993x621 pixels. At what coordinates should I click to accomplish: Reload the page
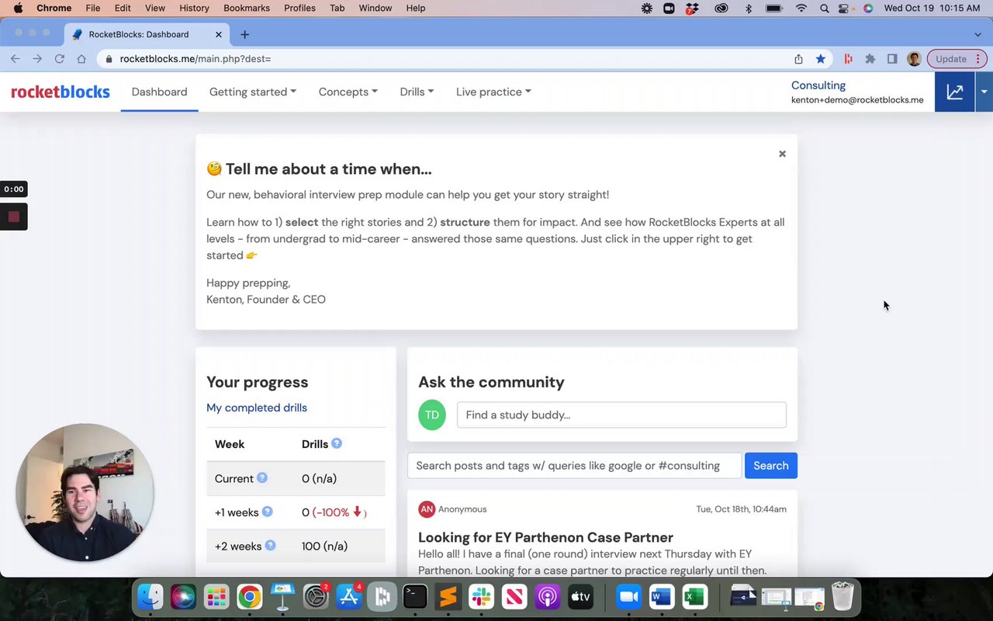[59, 59]
